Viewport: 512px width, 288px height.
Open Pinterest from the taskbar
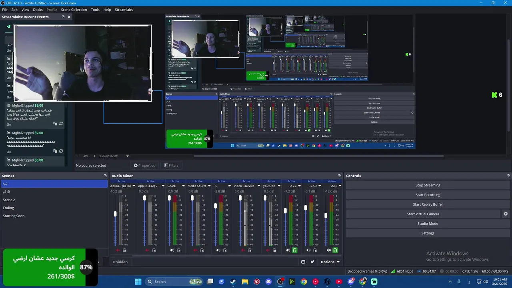257,282
